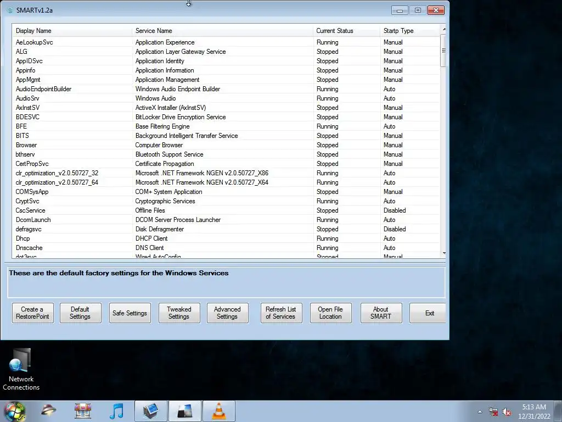Click the list scrollbar up arrow
562x422 pixels.
(443, 29)
